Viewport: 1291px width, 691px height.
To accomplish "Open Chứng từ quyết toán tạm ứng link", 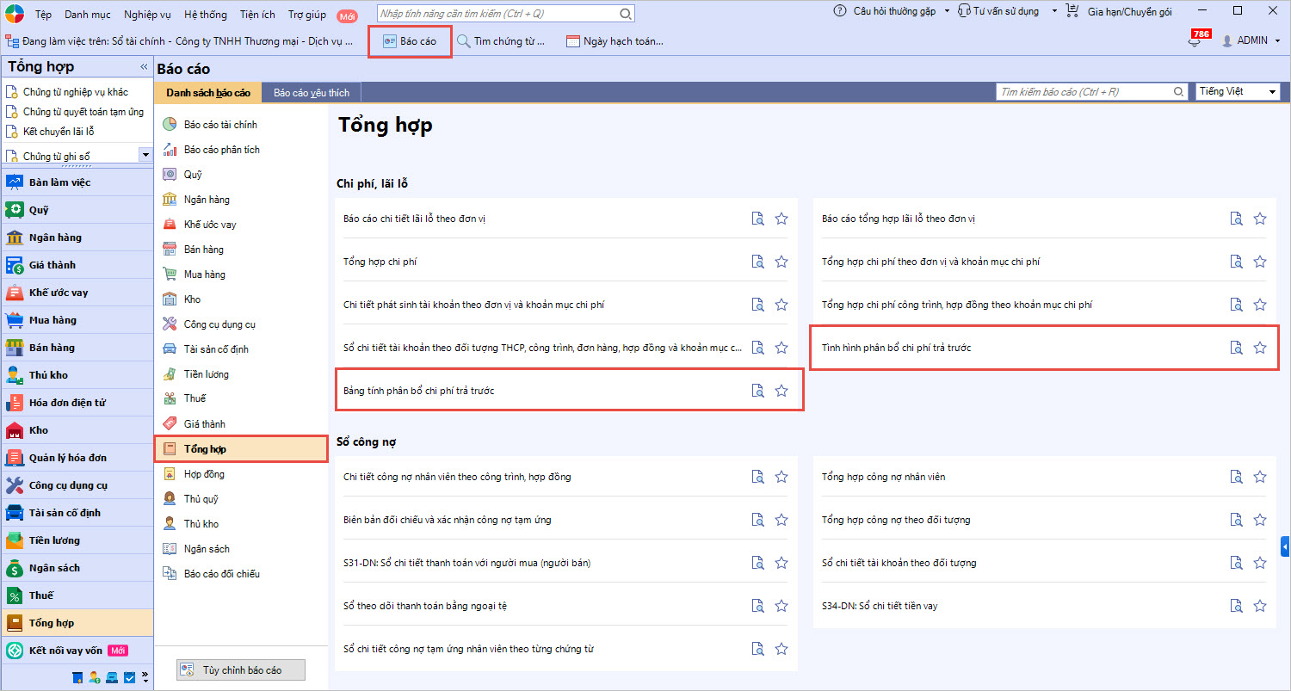I will [x=83, y=112].
